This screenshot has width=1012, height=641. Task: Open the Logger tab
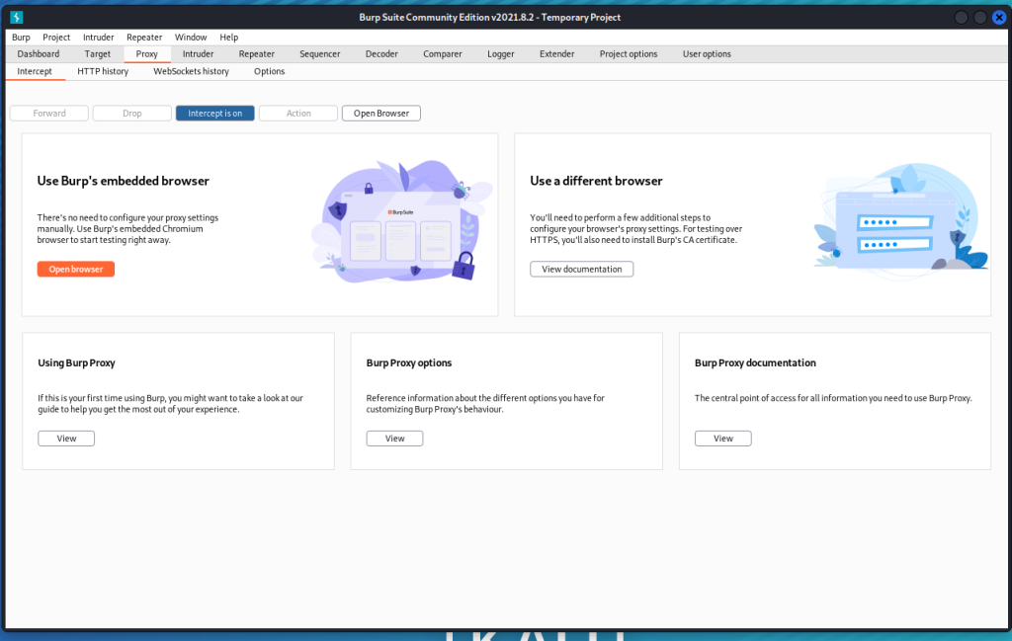500,53
